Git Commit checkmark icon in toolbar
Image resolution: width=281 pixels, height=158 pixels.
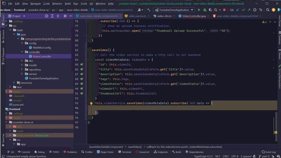click(x=243, y=10)
